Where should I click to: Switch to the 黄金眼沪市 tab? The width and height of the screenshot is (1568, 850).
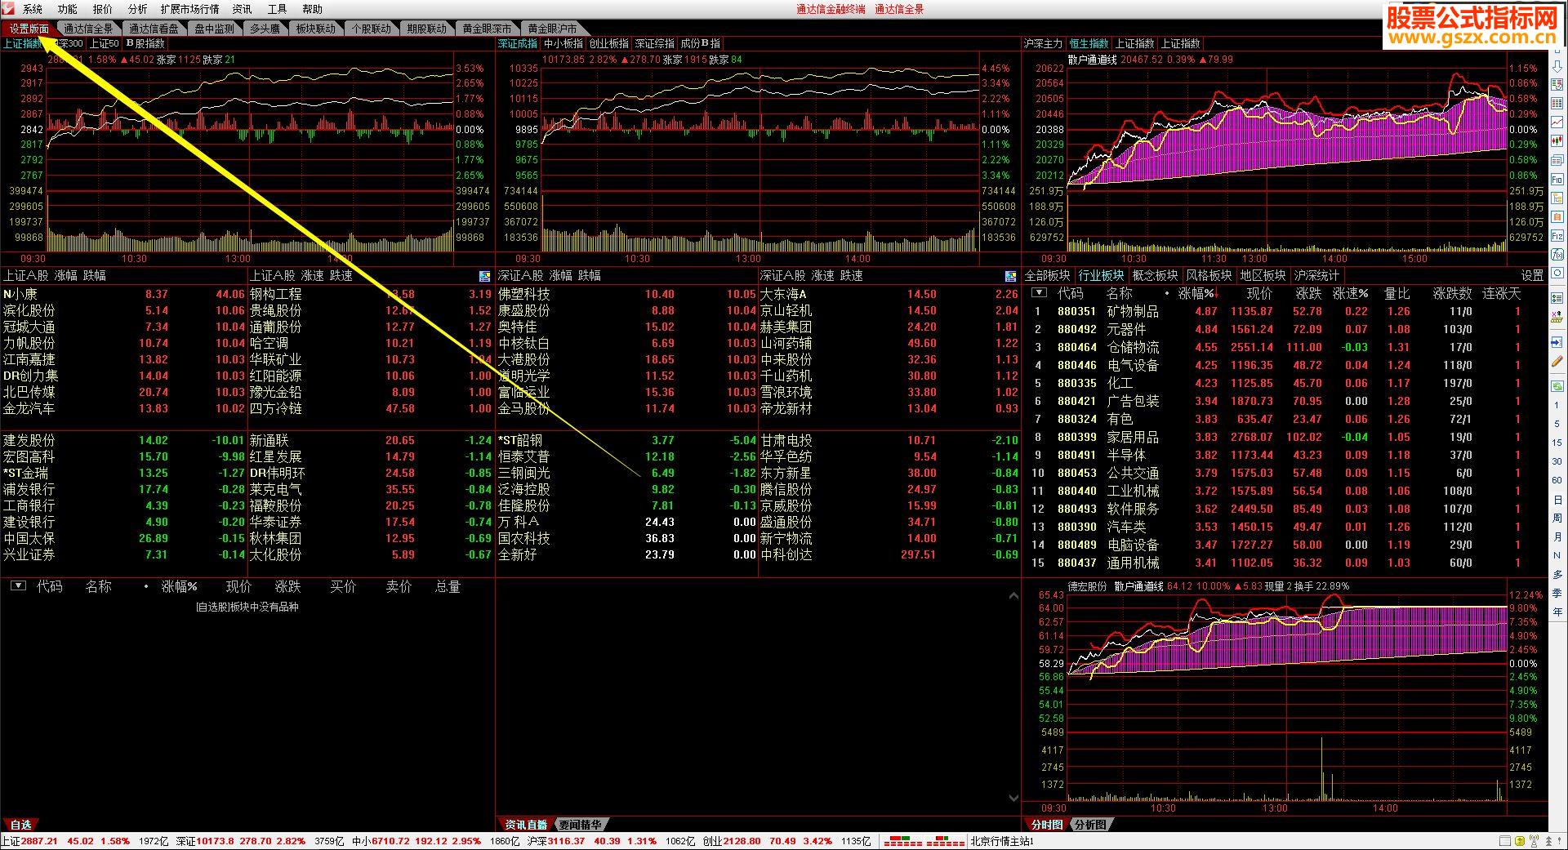[x=553, y=29]
